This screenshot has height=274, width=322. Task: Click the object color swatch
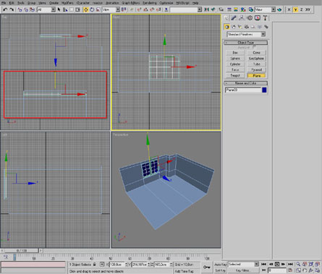click(x=264, y=90)
